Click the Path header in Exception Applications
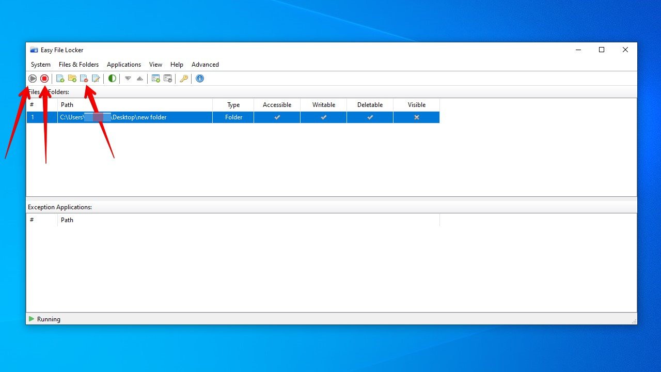Viewport: 661px width, 372px height. (x=248, y=220)
